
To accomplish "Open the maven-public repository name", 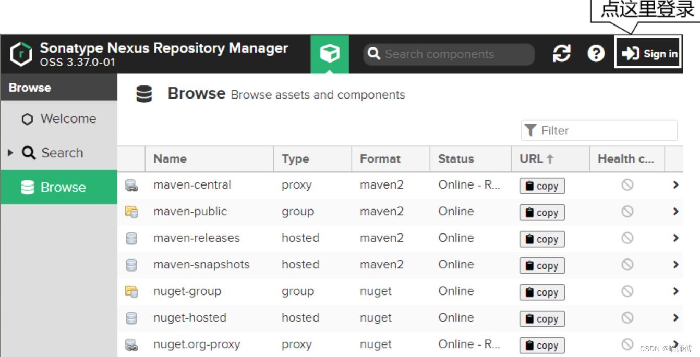I will pos(190,212).
